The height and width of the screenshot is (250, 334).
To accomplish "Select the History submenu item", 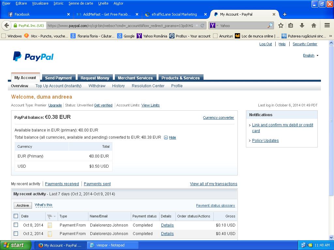I will coord(118,86).
